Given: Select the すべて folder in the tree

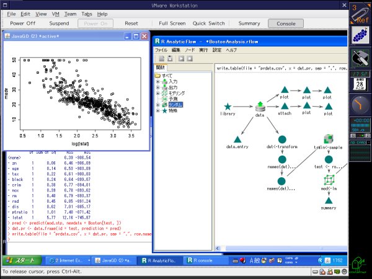Looking at the screenshot, I should click(x=167, y=76).
